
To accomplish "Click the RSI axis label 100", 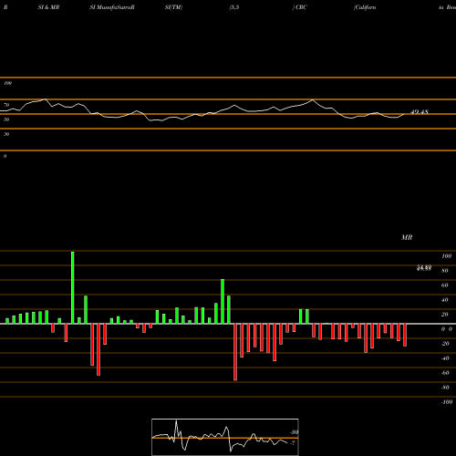I will (8, 83).
